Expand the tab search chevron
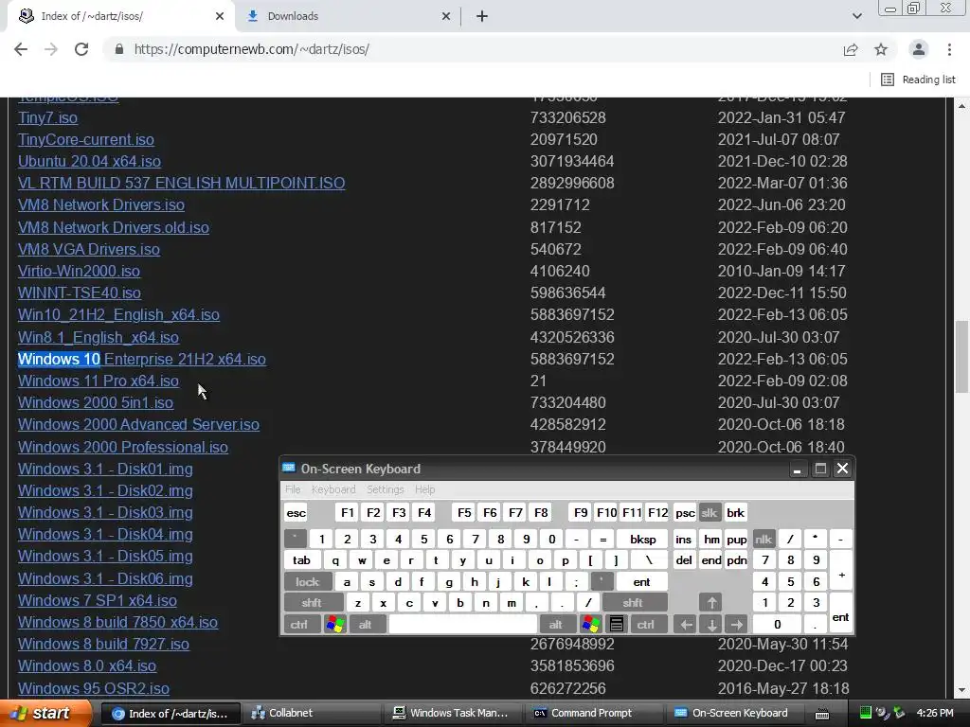This screenshot has height=727, width=970. (x=856, y=16)
